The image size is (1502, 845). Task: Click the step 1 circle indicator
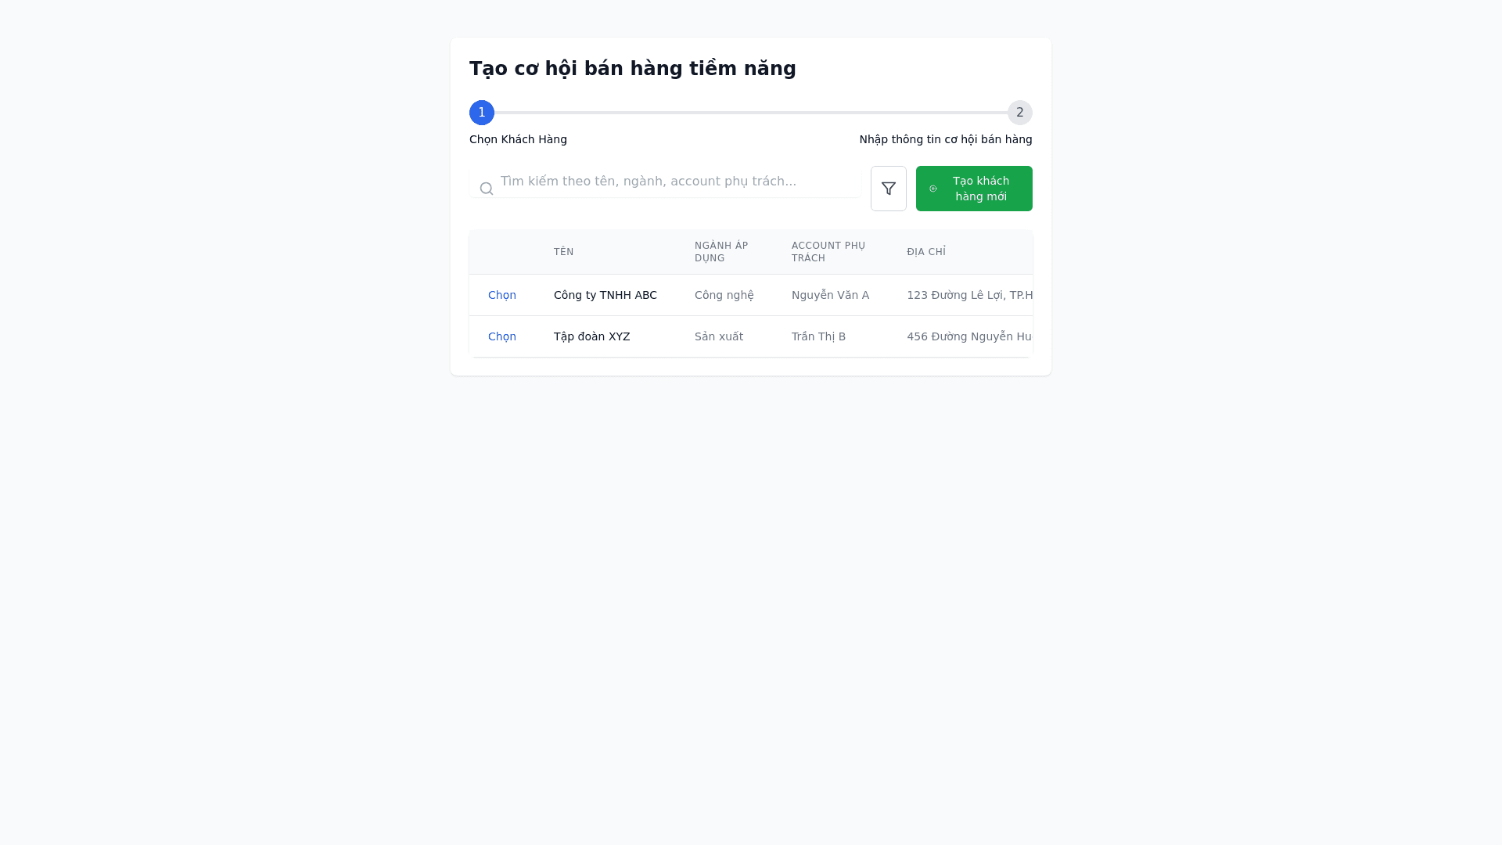482,113
